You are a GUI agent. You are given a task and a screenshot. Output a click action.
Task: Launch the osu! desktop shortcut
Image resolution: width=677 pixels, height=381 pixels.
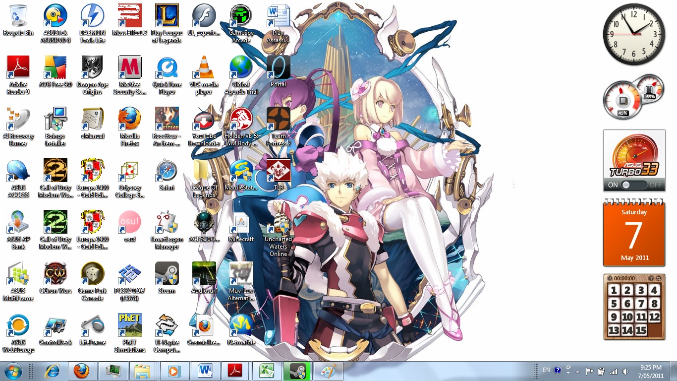click(129, 227)
